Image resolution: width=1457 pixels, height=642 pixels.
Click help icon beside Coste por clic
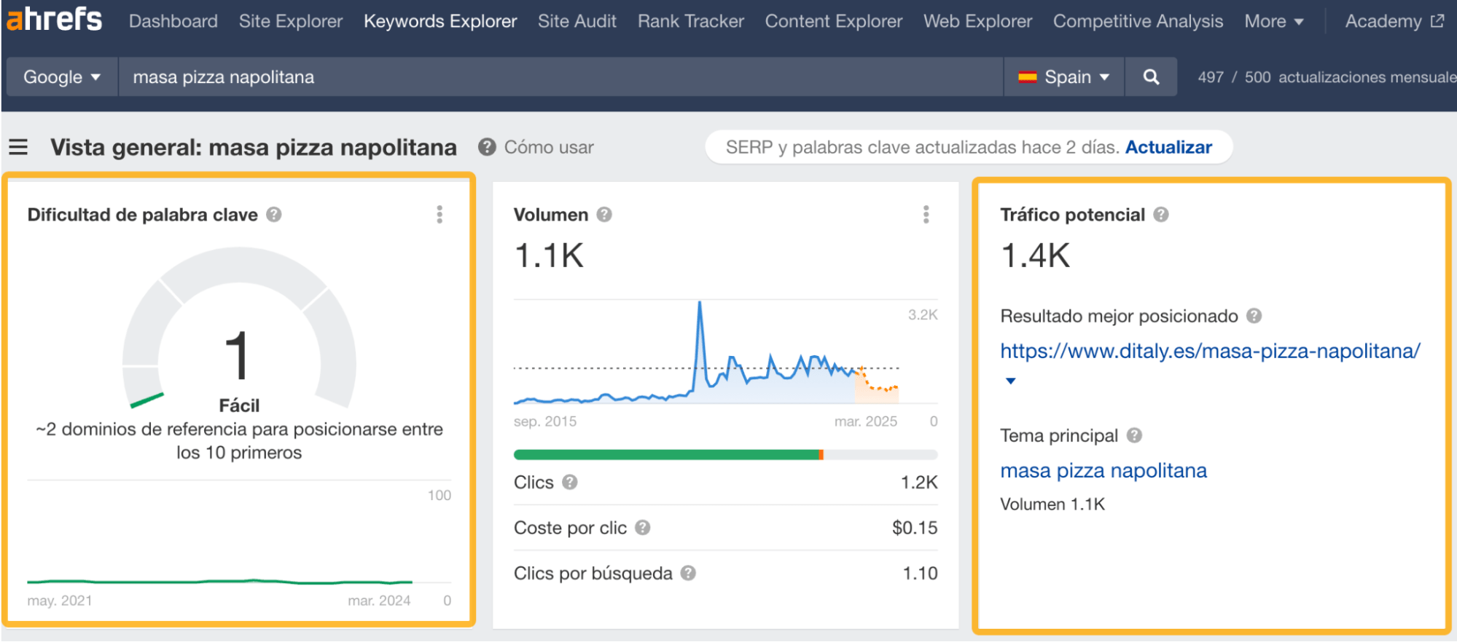[x=642, y=528]
